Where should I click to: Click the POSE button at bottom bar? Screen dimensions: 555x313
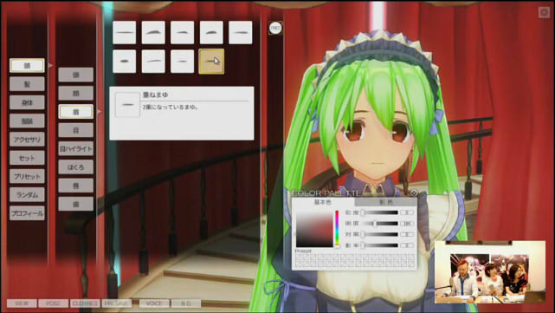(x=53, y=303)
